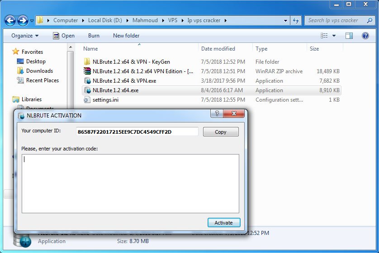The height and width of the screenshot is (253, 379).
Task: Maximize the Explorer window
Action: [x=349, y=4]
